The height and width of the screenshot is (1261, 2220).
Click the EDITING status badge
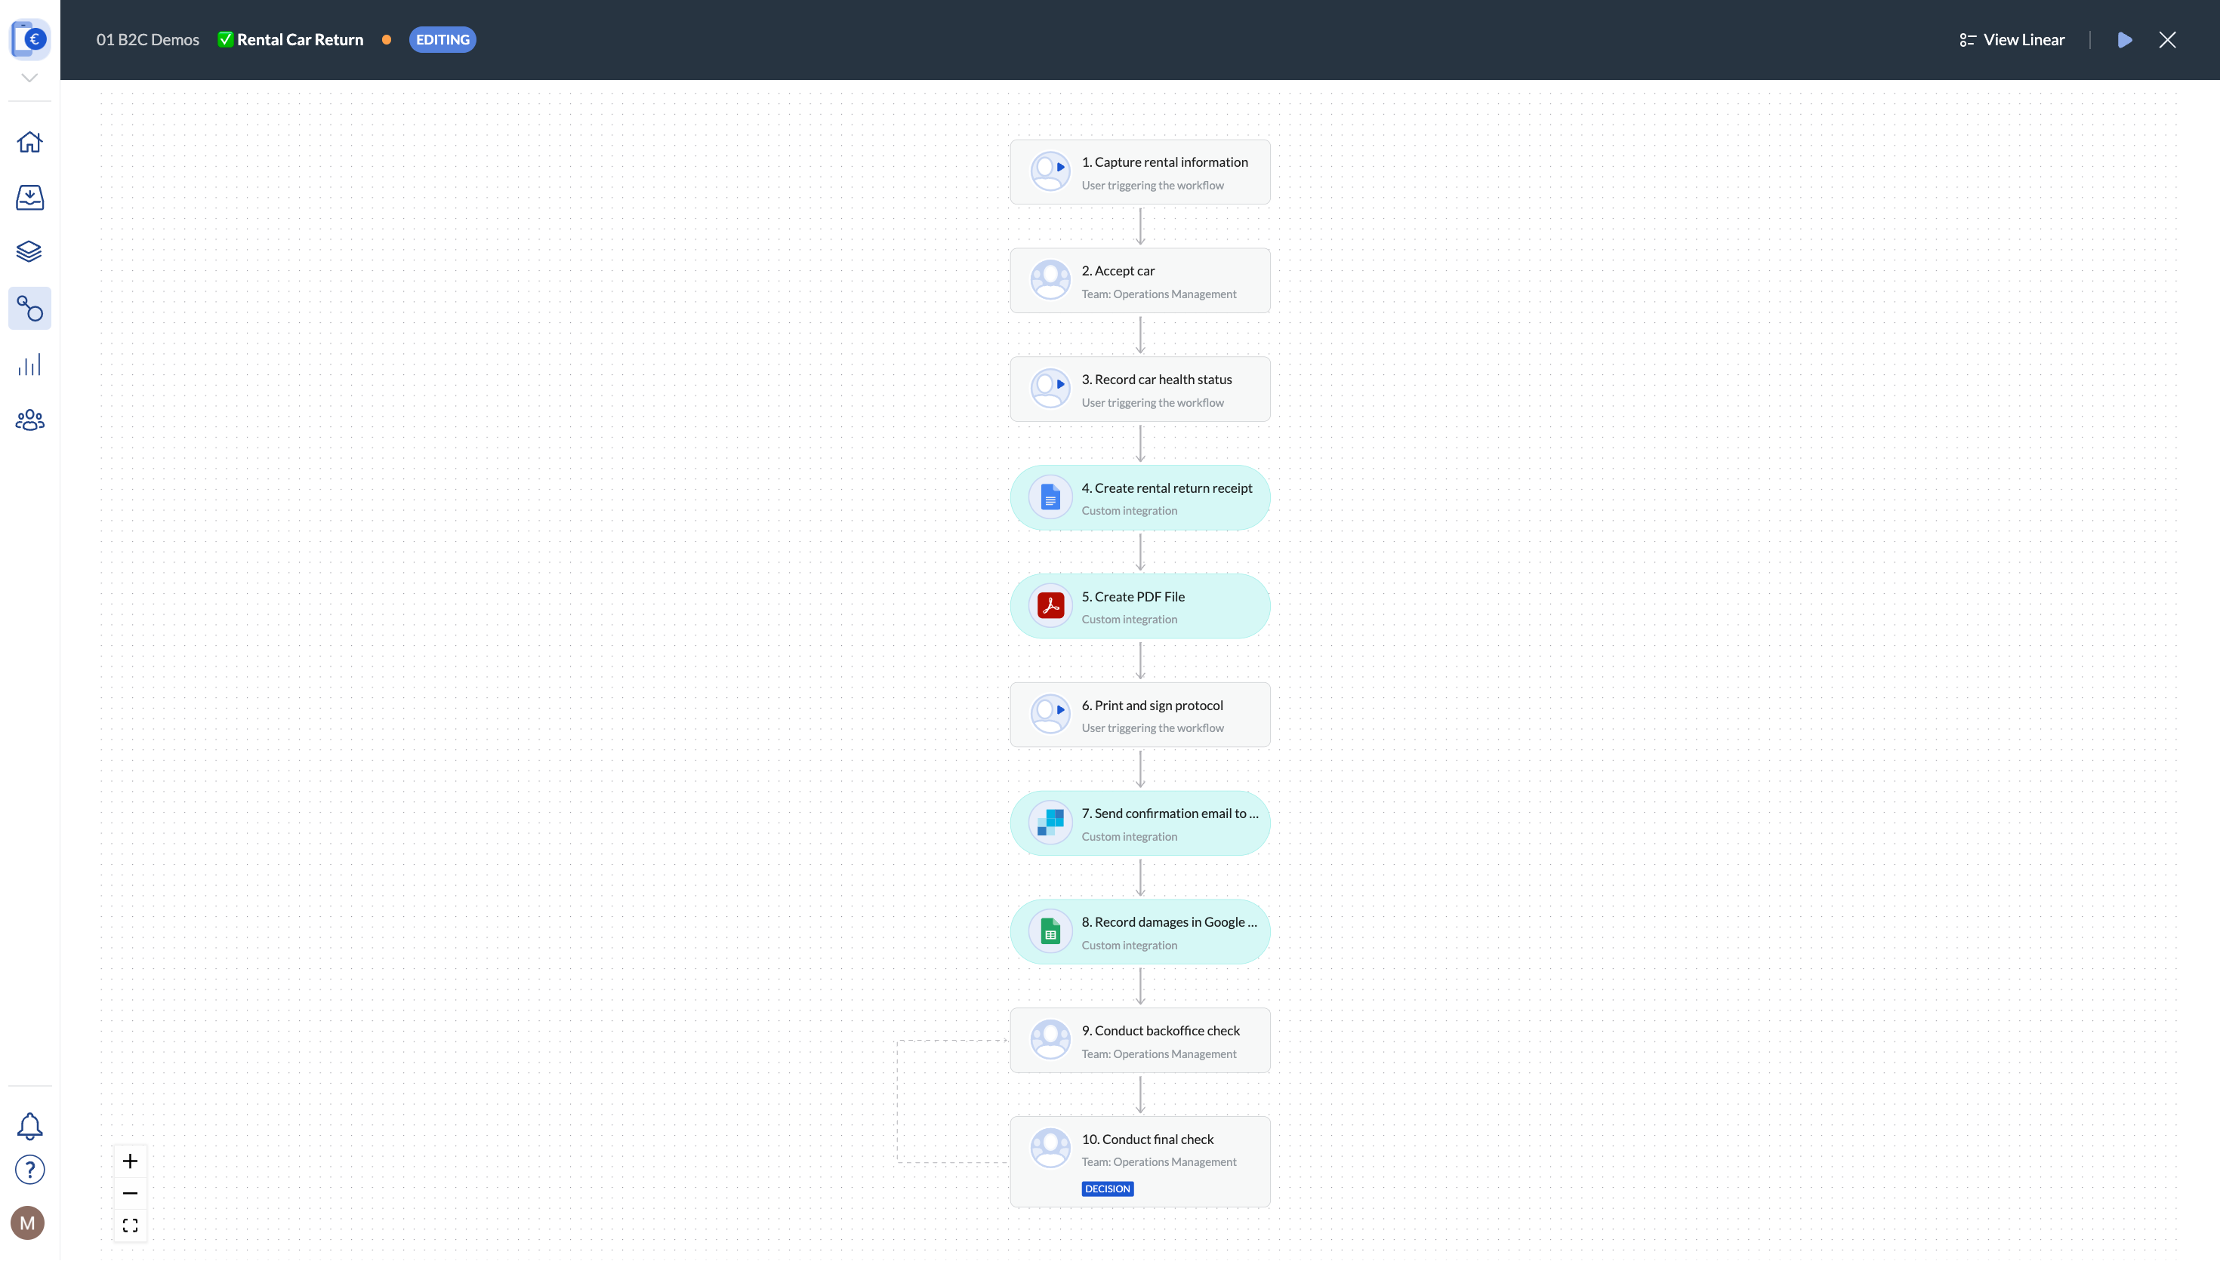[x=442, y=40]
